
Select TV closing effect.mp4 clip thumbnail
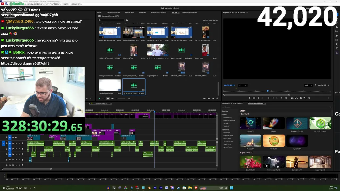pos(110,85)
